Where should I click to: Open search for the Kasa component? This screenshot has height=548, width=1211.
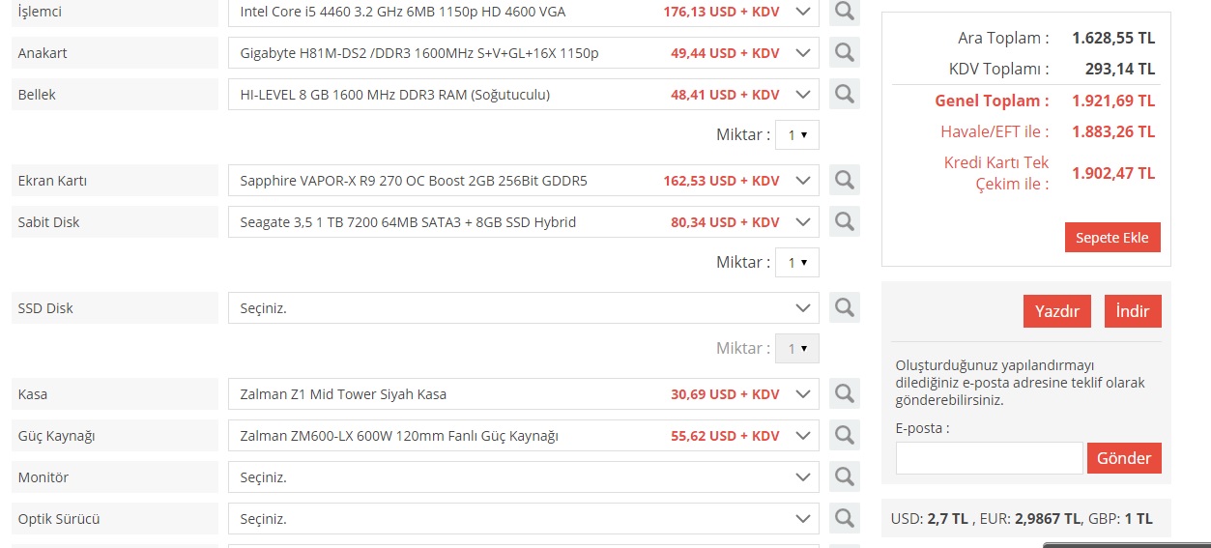point(844,393)
